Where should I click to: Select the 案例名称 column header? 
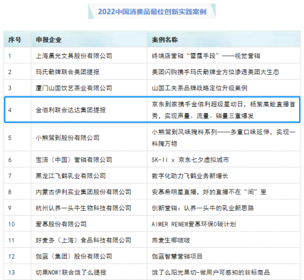coord(165,39)
